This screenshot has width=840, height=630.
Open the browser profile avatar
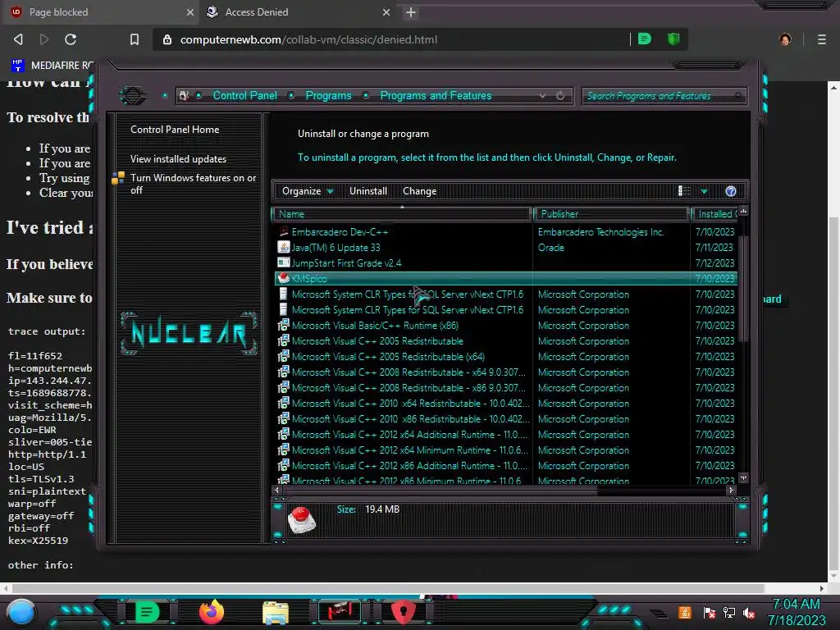tap(785, 39)
